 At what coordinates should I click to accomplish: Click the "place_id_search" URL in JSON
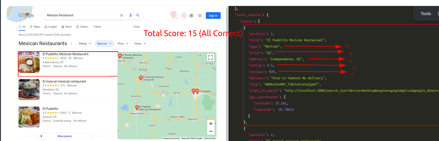tap(361, 91)
